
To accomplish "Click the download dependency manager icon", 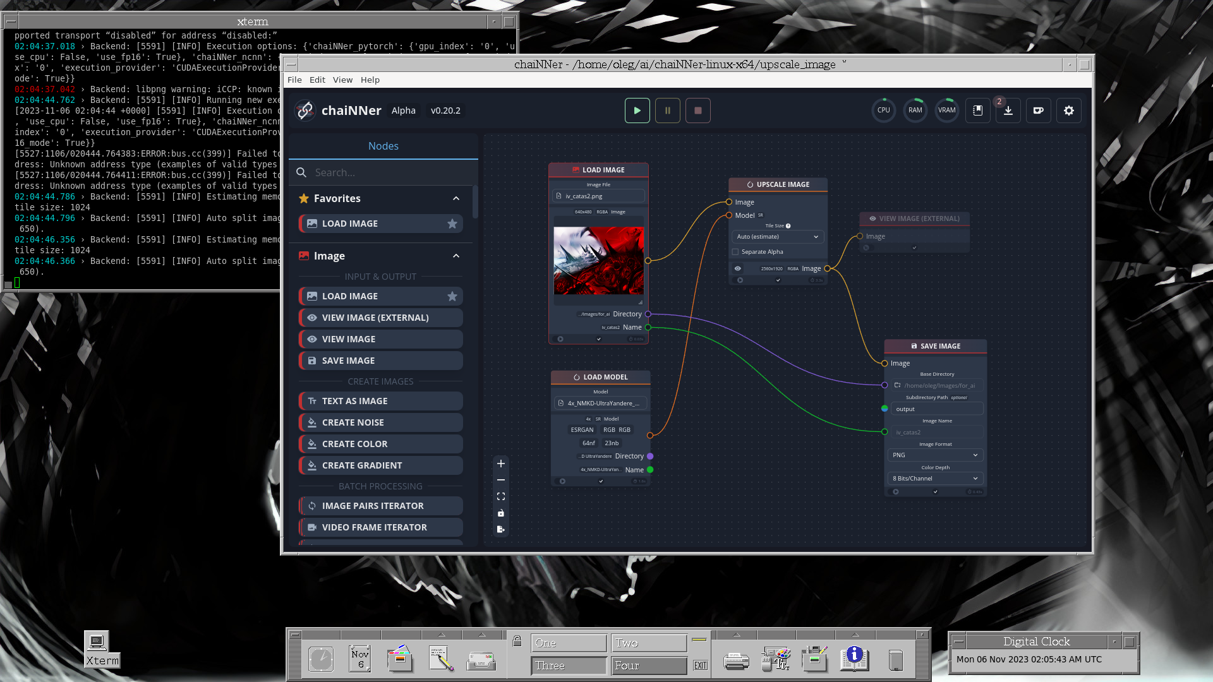I will tap(1008, 111).
